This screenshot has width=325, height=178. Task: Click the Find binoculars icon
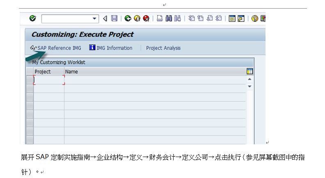[169, 18]
